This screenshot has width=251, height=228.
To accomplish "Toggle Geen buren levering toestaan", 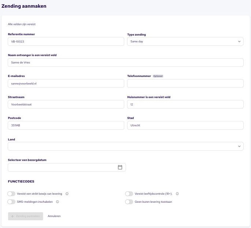I will click(129, 202).
